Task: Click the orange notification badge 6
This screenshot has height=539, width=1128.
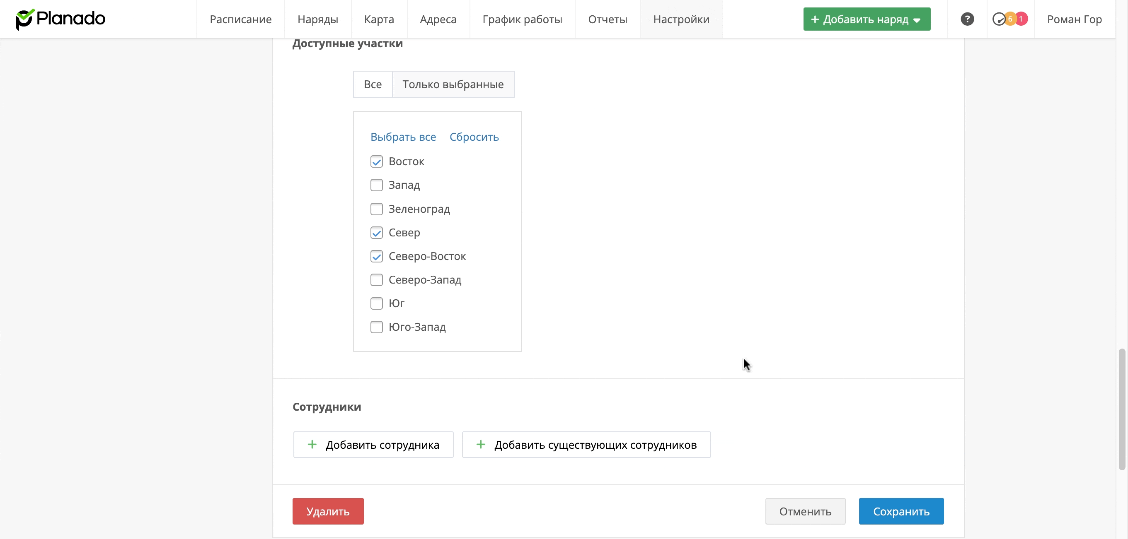Action: point(1010,19)
